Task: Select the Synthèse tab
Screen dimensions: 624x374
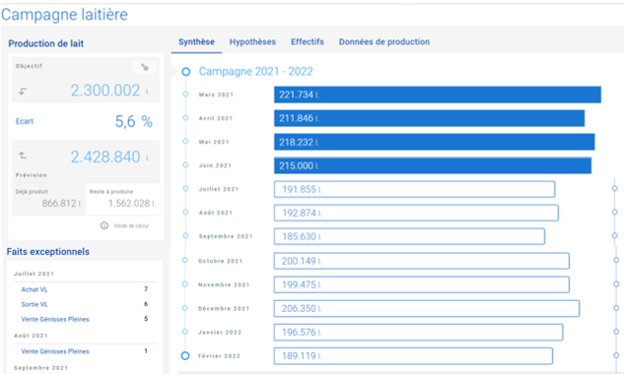Action: coord(196,41)
